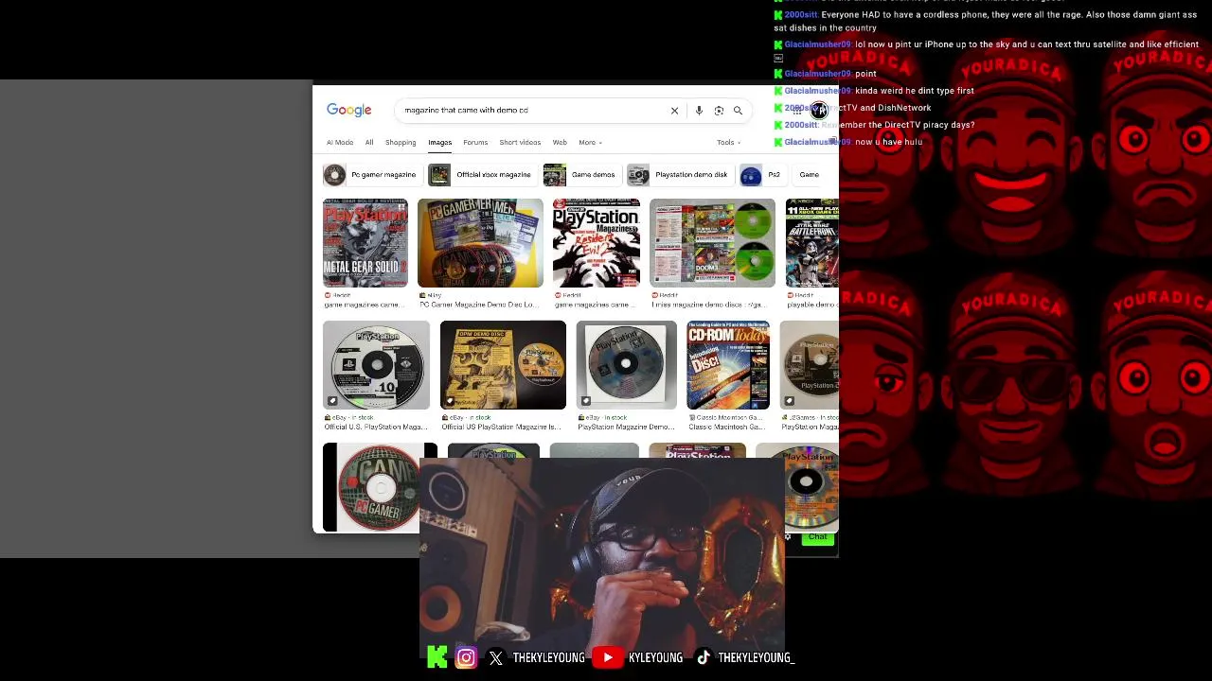
Task: Select the Game demos filter chip
Action: pos(580,175)
